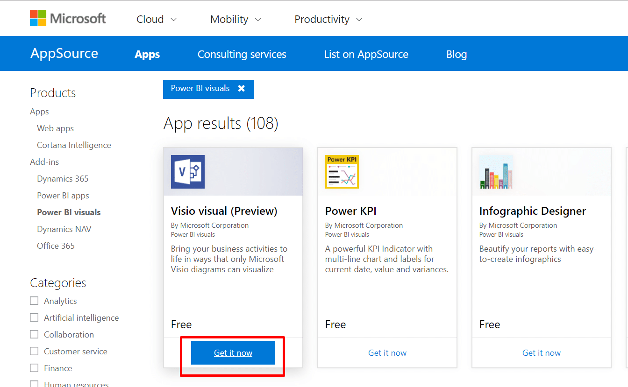Remove the Power BI visuals filter tag
This screenshot has width=628, height=387.
[241, 88]
